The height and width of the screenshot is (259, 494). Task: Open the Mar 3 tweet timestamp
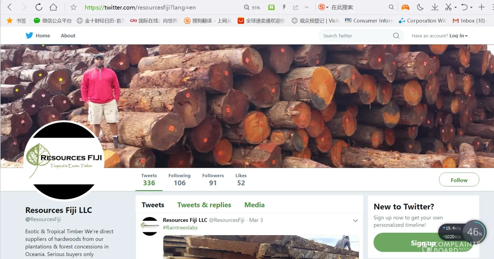(x=256, y=220)
